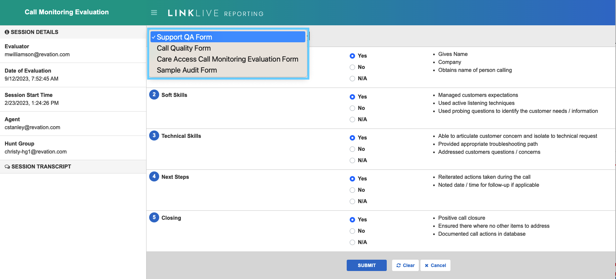616x279 pixels.
Task: Click the number 5 Closing badge
Action: point(154,218)
